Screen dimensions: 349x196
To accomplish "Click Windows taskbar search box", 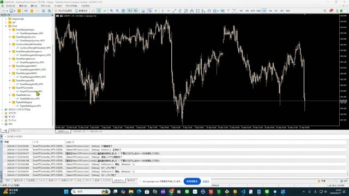I will click(x=91, y=192).
